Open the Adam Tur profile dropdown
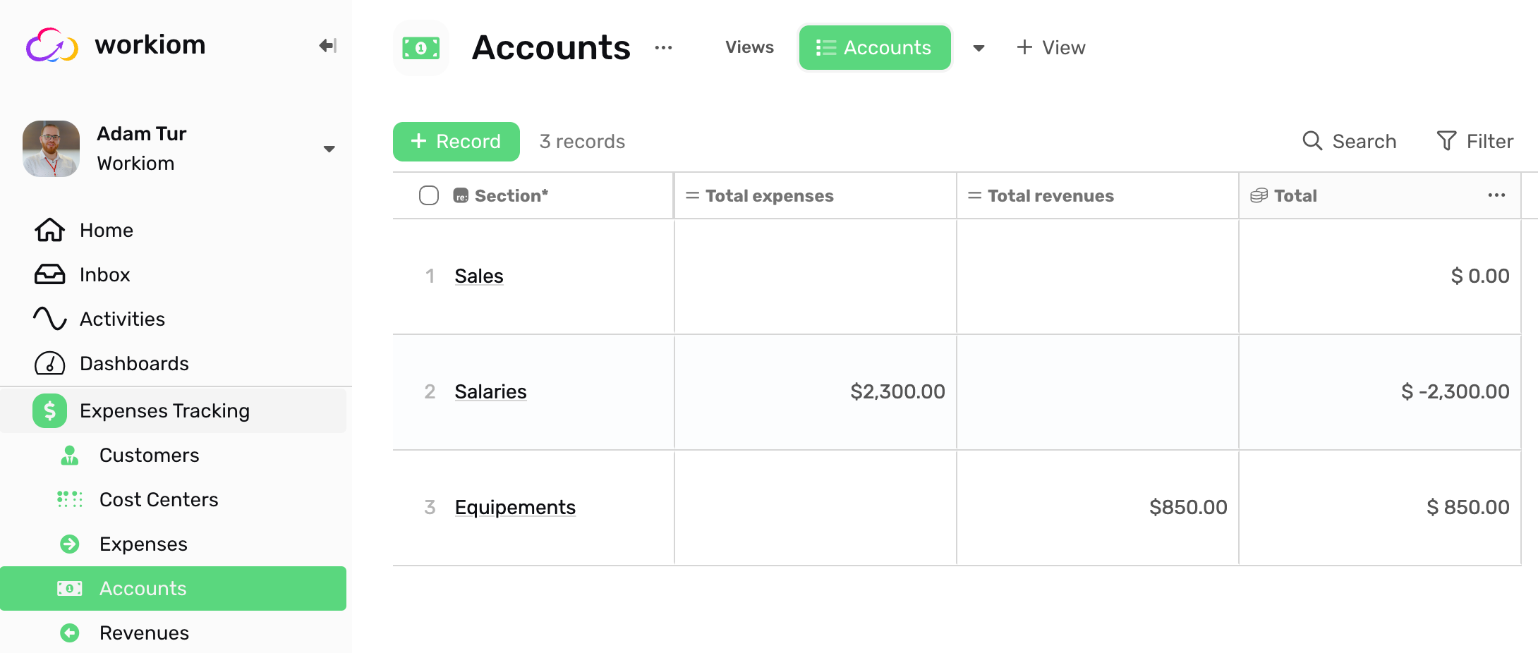1538x653 pixels. tap(329, 149)
